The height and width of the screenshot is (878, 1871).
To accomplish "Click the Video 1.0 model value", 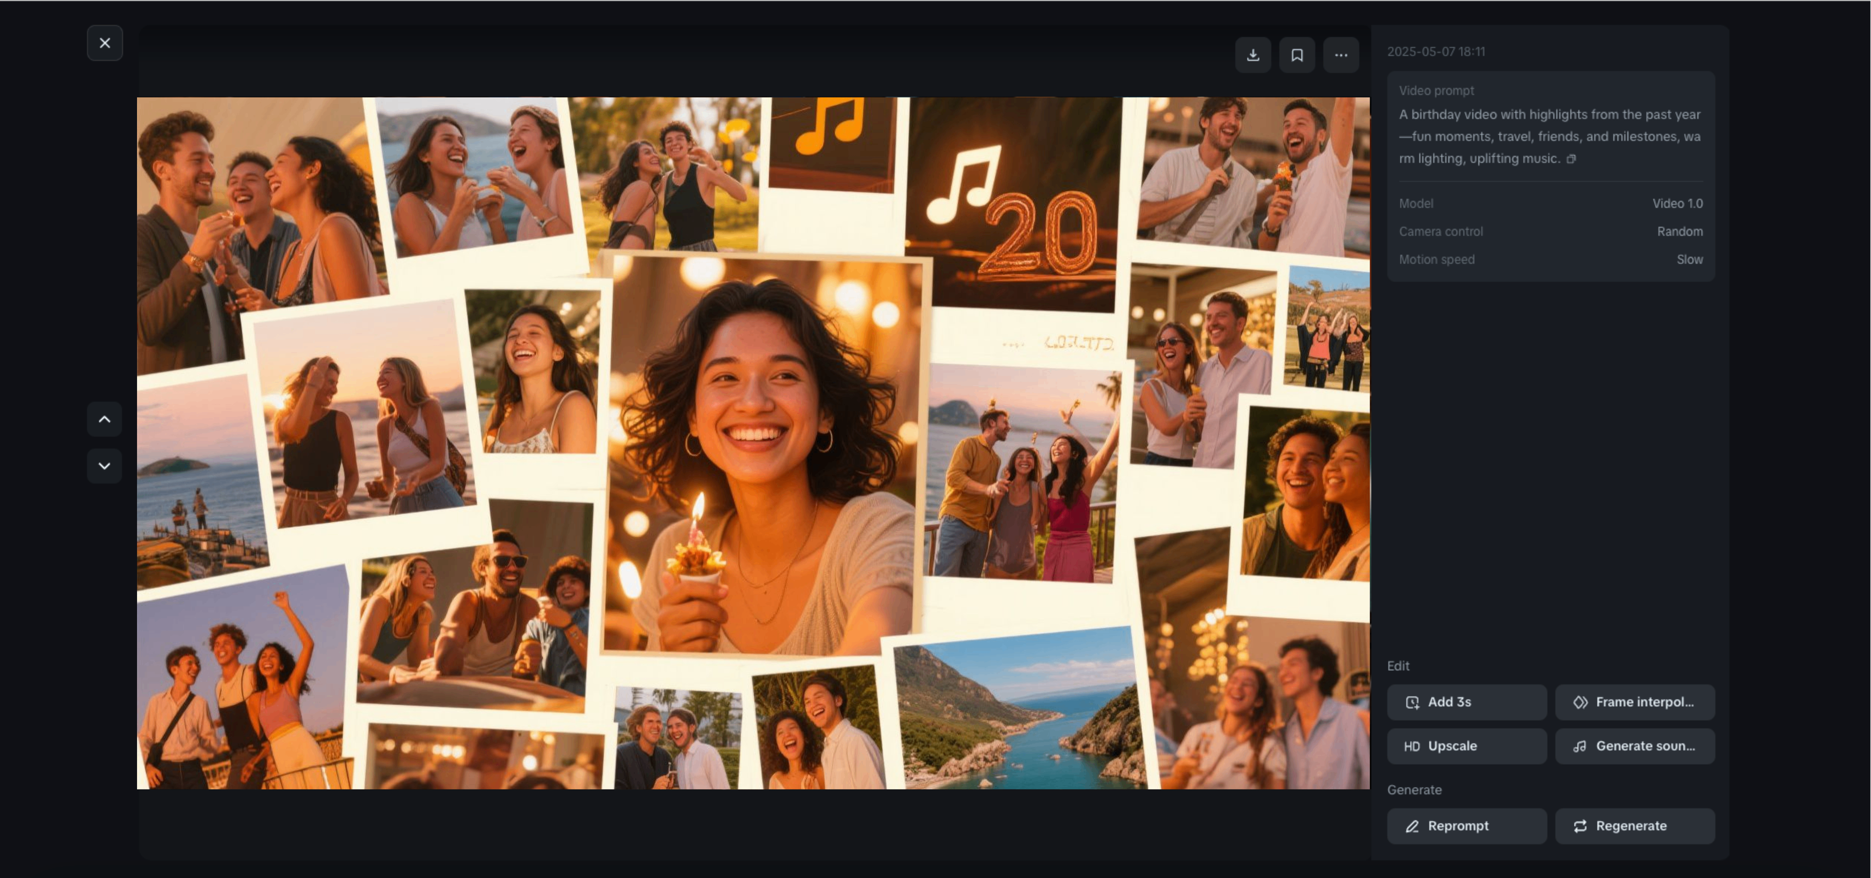I will [x=1677, y=204].
